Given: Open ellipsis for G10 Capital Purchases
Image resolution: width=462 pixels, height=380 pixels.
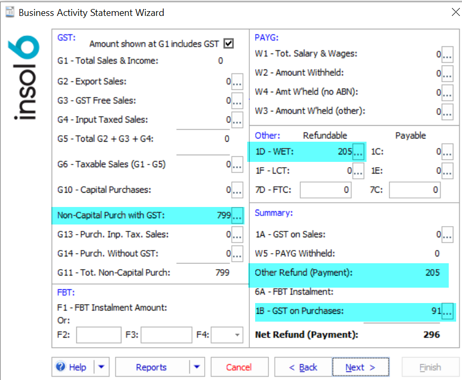Looking at the screenshot, I should click(x=237, y=190).
